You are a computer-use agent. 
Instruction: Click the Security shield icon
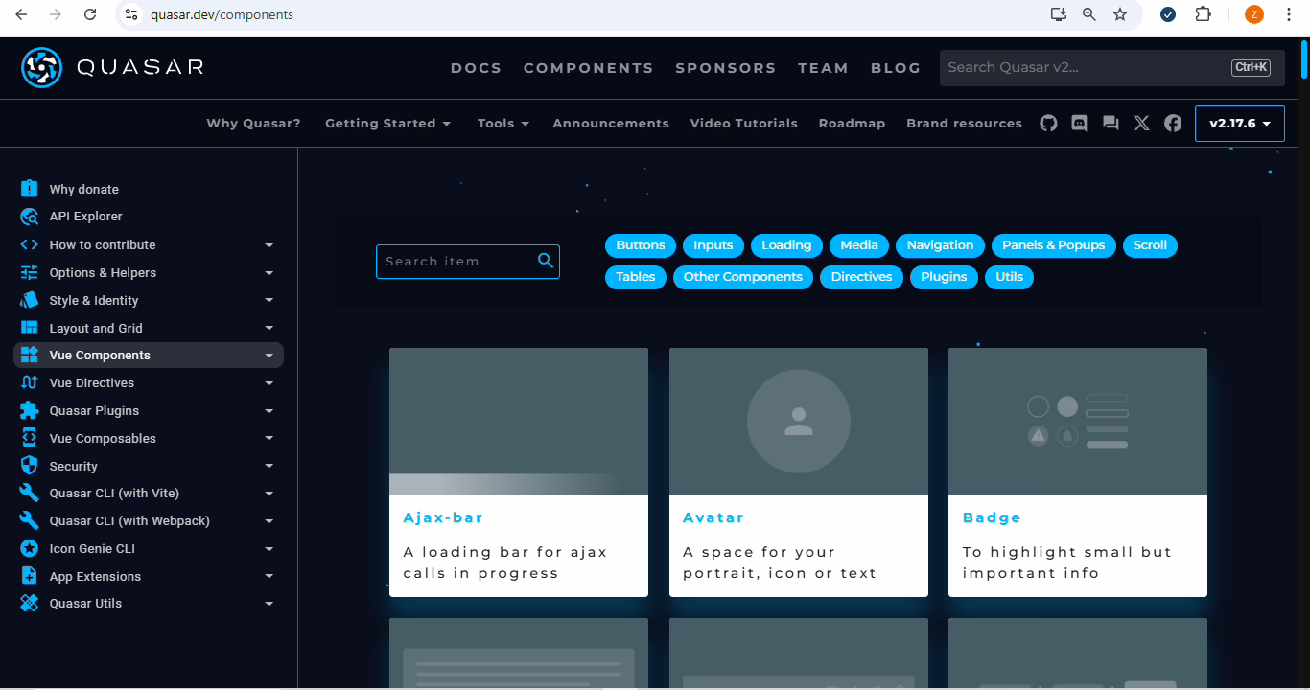(30, 466)
